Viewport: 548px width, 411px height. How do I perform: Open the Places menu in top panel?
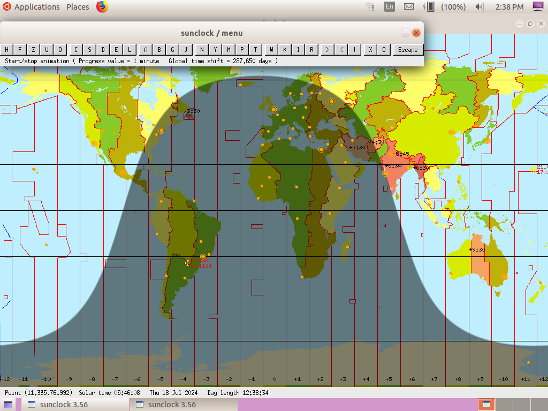click(x=78, y=7)
